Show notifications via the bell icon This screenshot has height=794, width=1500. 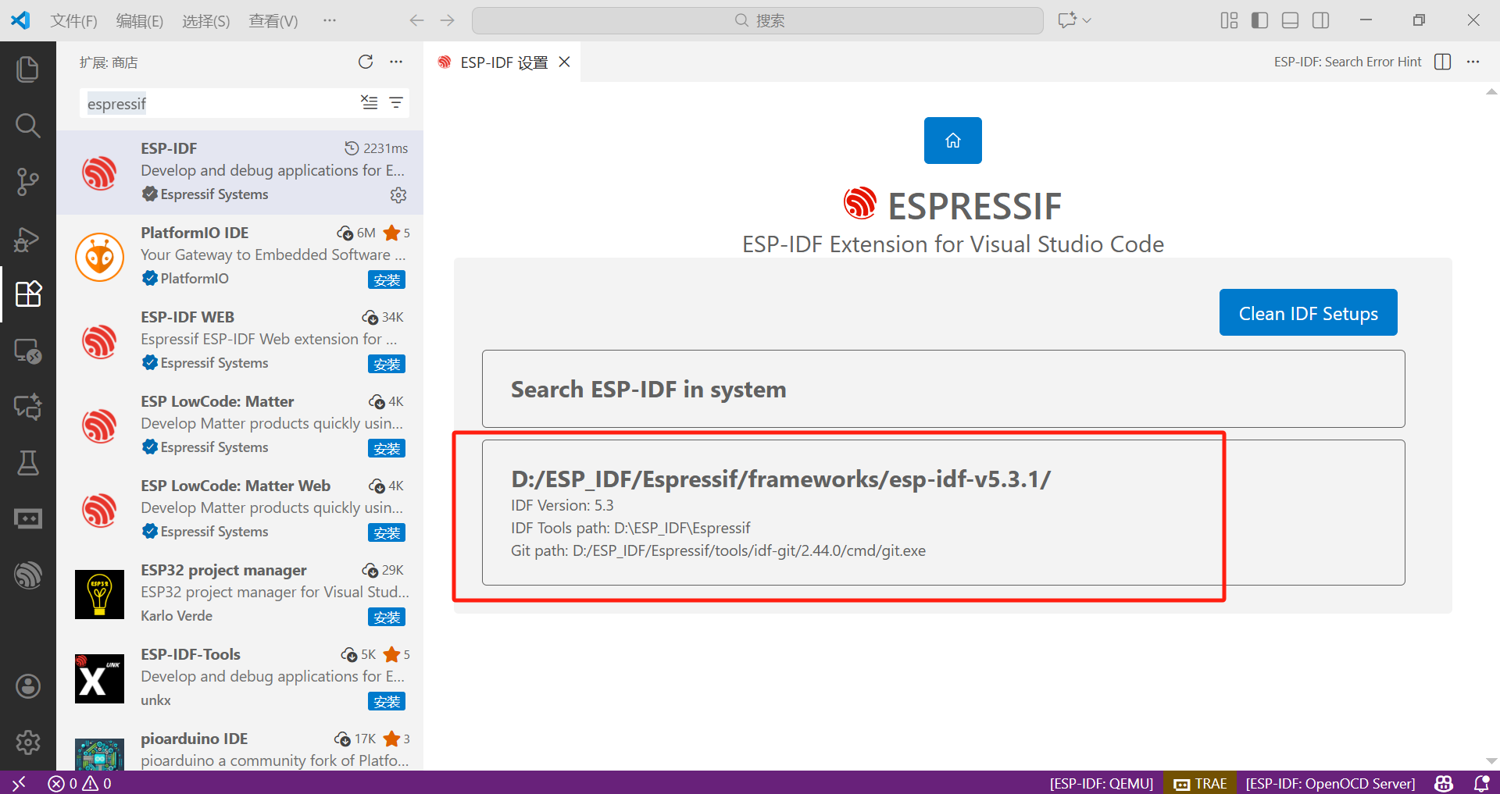(1481, 783)
